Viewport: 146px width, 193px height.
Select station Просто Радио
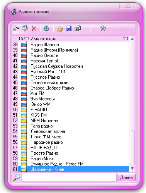44,153
